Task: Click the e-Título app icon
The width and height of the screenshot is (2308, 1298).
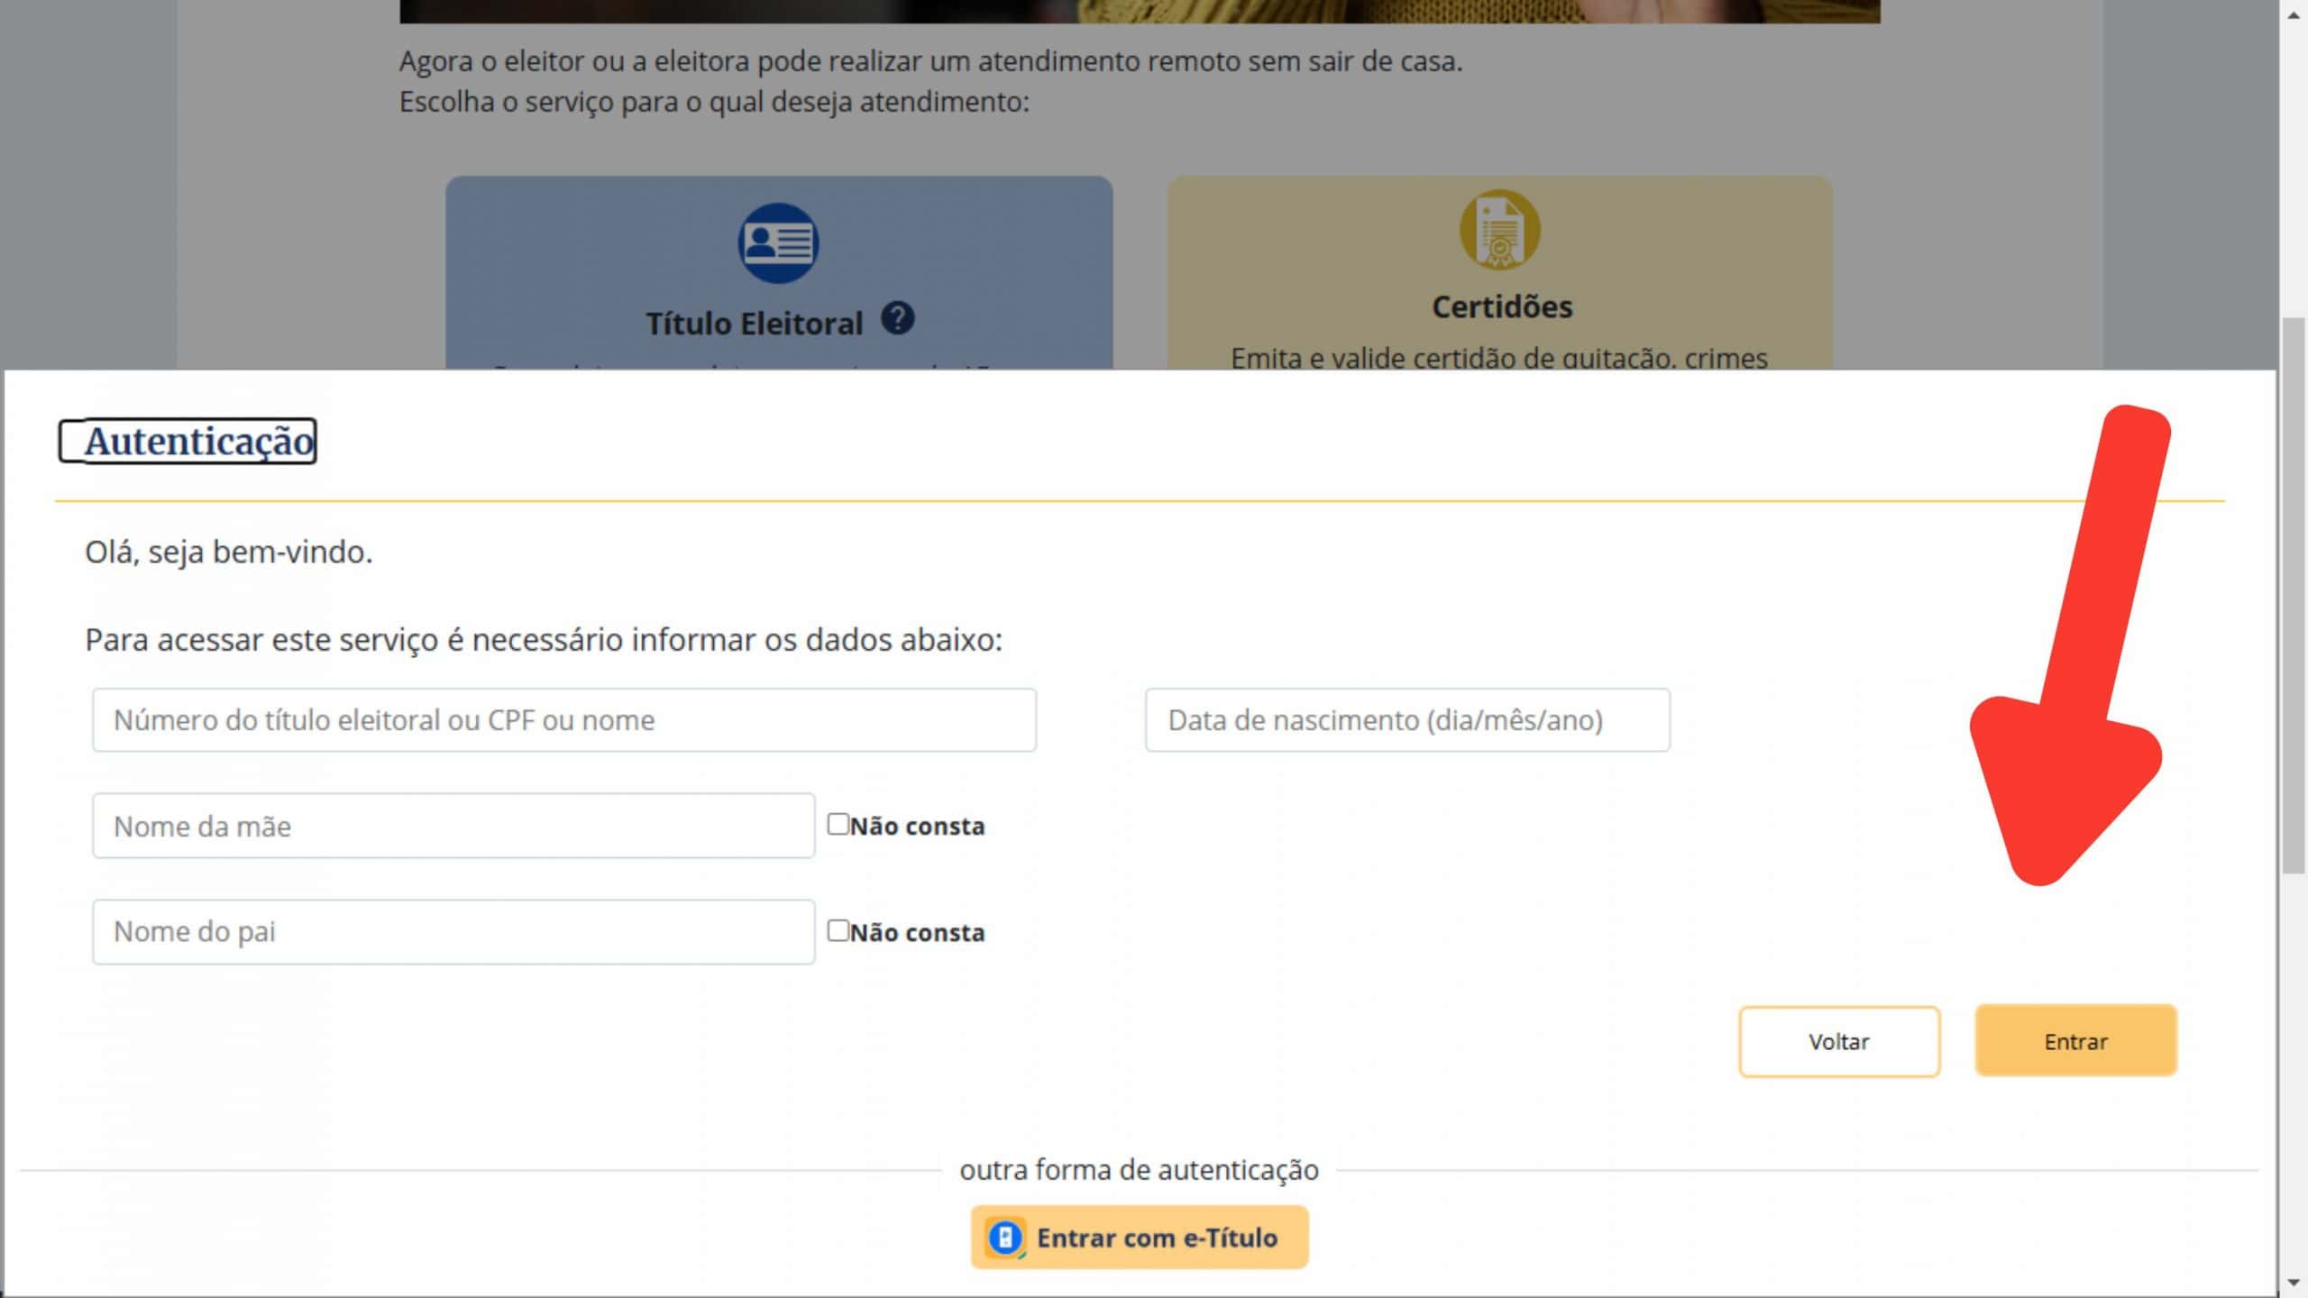Action: [1004, 1238]
